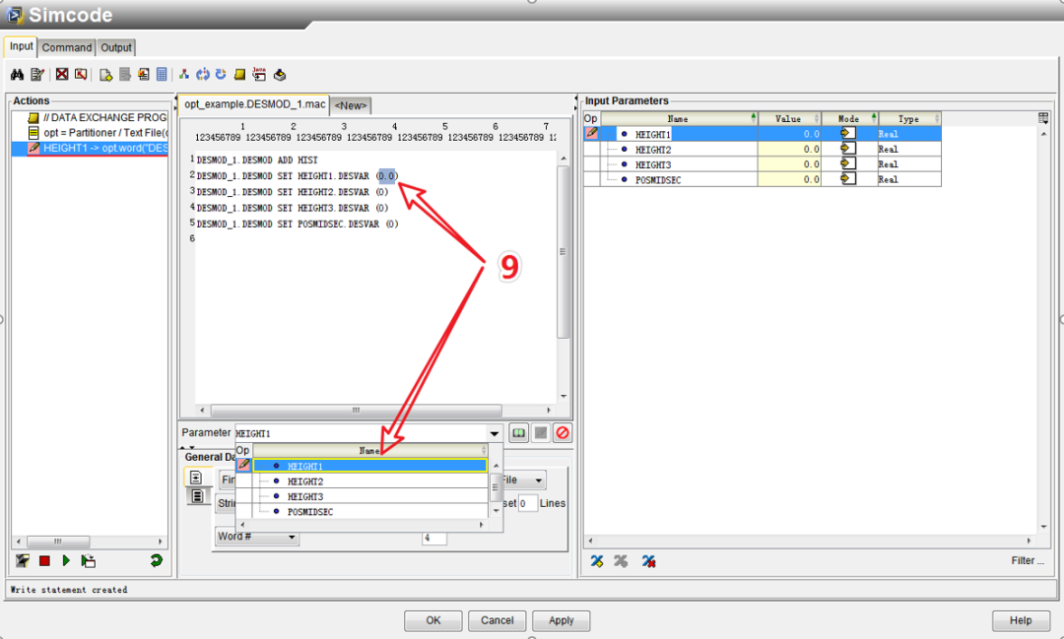Click the calculator icon in the toolbar

[x=162, y=75]
